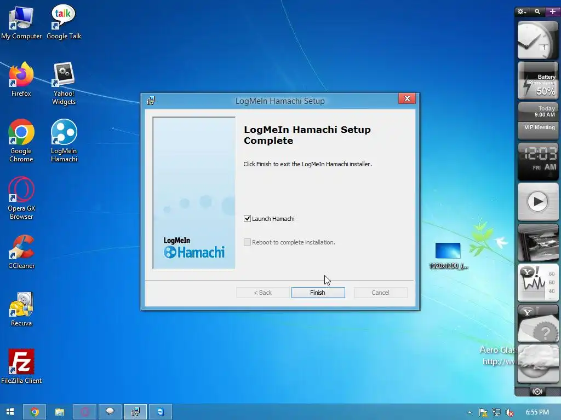
Task: Click the play button media widget
Action: (x=538, y=202)
